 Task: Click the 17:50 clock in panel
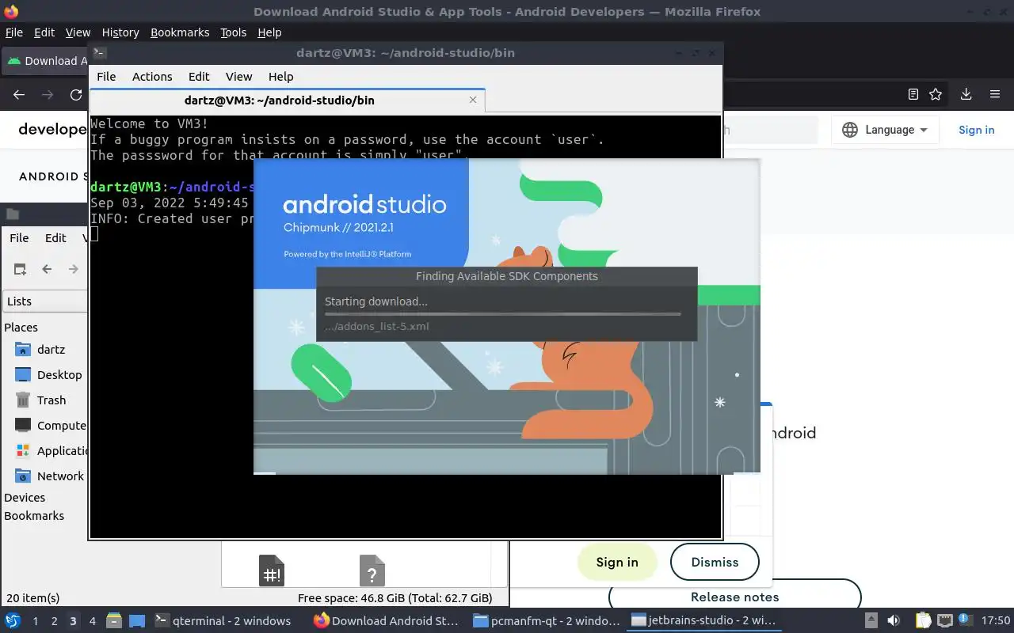click(x=996, y=620)
